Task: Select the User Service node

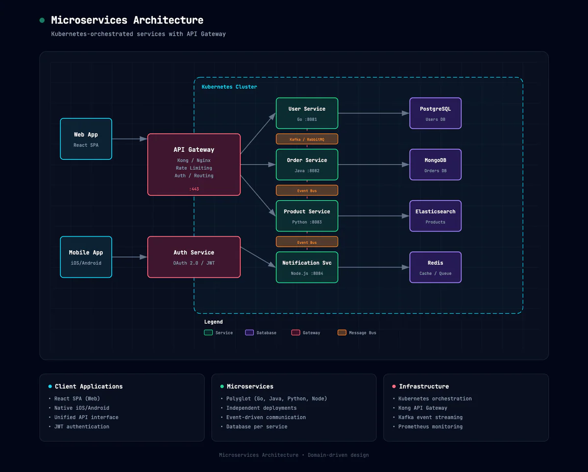Action: click(307, 113)
